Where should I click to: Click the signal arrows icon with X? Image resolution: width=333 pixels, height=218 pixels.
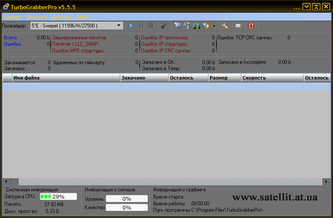click(164, 26)
